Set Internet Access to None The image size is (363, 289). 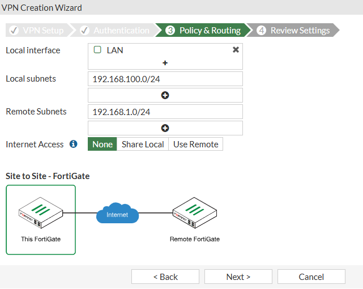tap(103, 144)
